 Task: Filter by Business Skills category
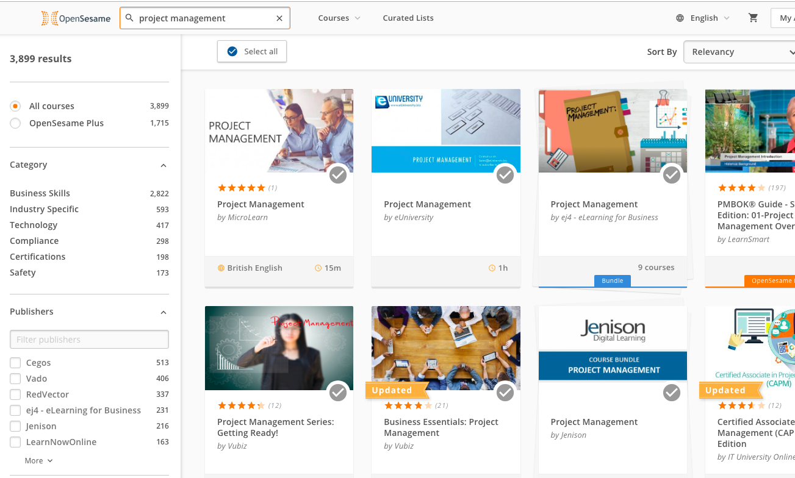click(40, 193)
